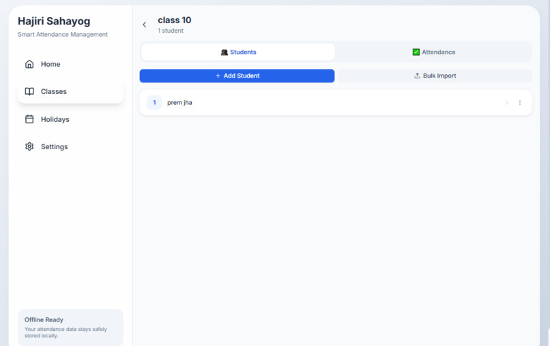
Task: Open the Holidays menu label
Action: [55, 119]
